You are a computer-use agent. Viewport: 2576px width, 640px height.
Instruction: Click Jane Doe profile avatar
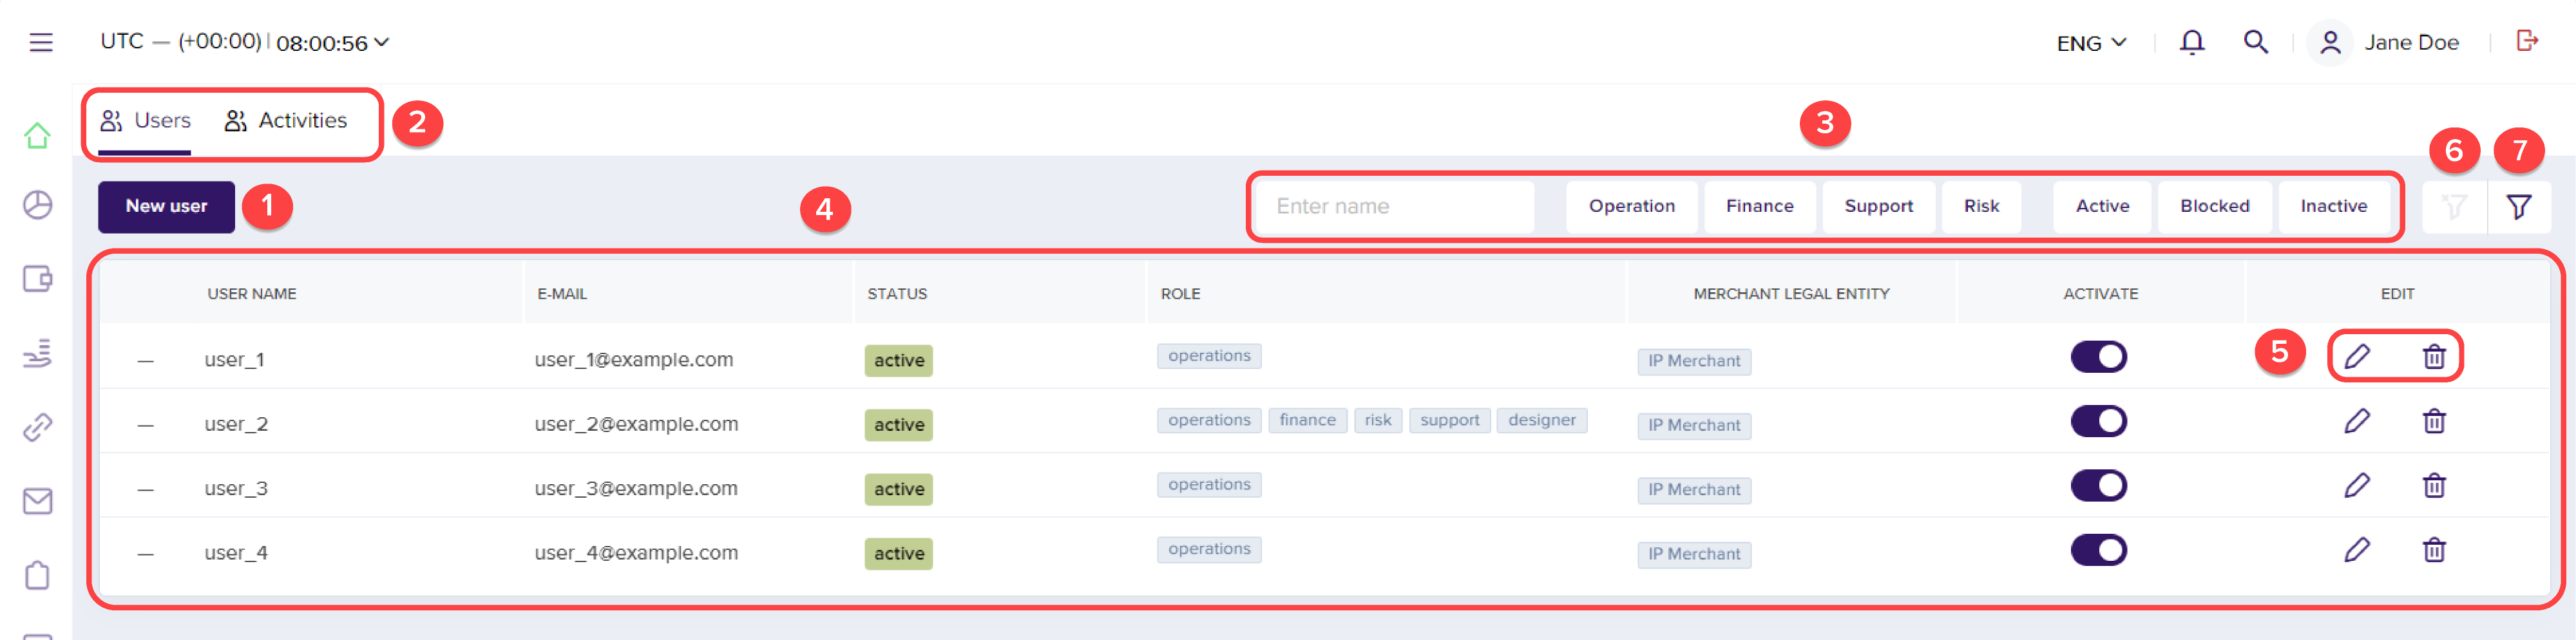point(2330,42)
